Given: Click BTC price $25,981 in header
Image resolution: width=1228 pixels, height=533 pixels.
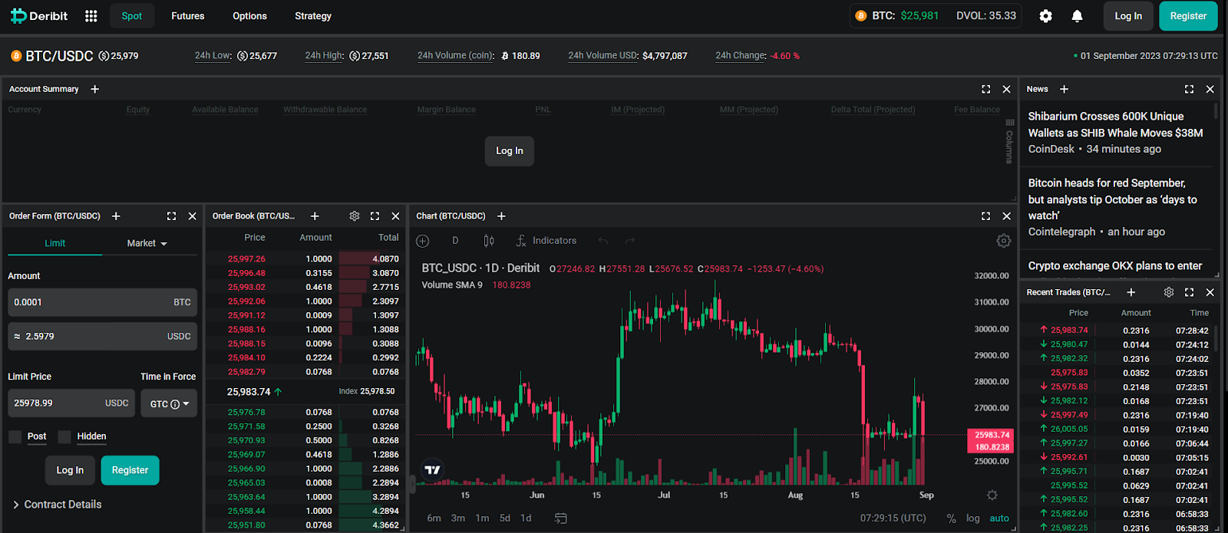Looking at the screenshot, I should pos(919,16).
